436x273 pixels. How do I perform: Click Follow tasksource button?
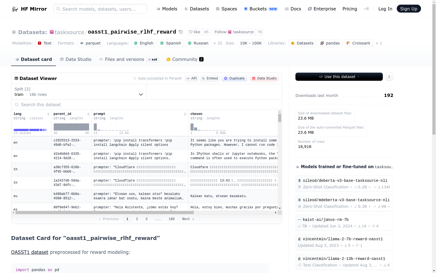[234, 32]
